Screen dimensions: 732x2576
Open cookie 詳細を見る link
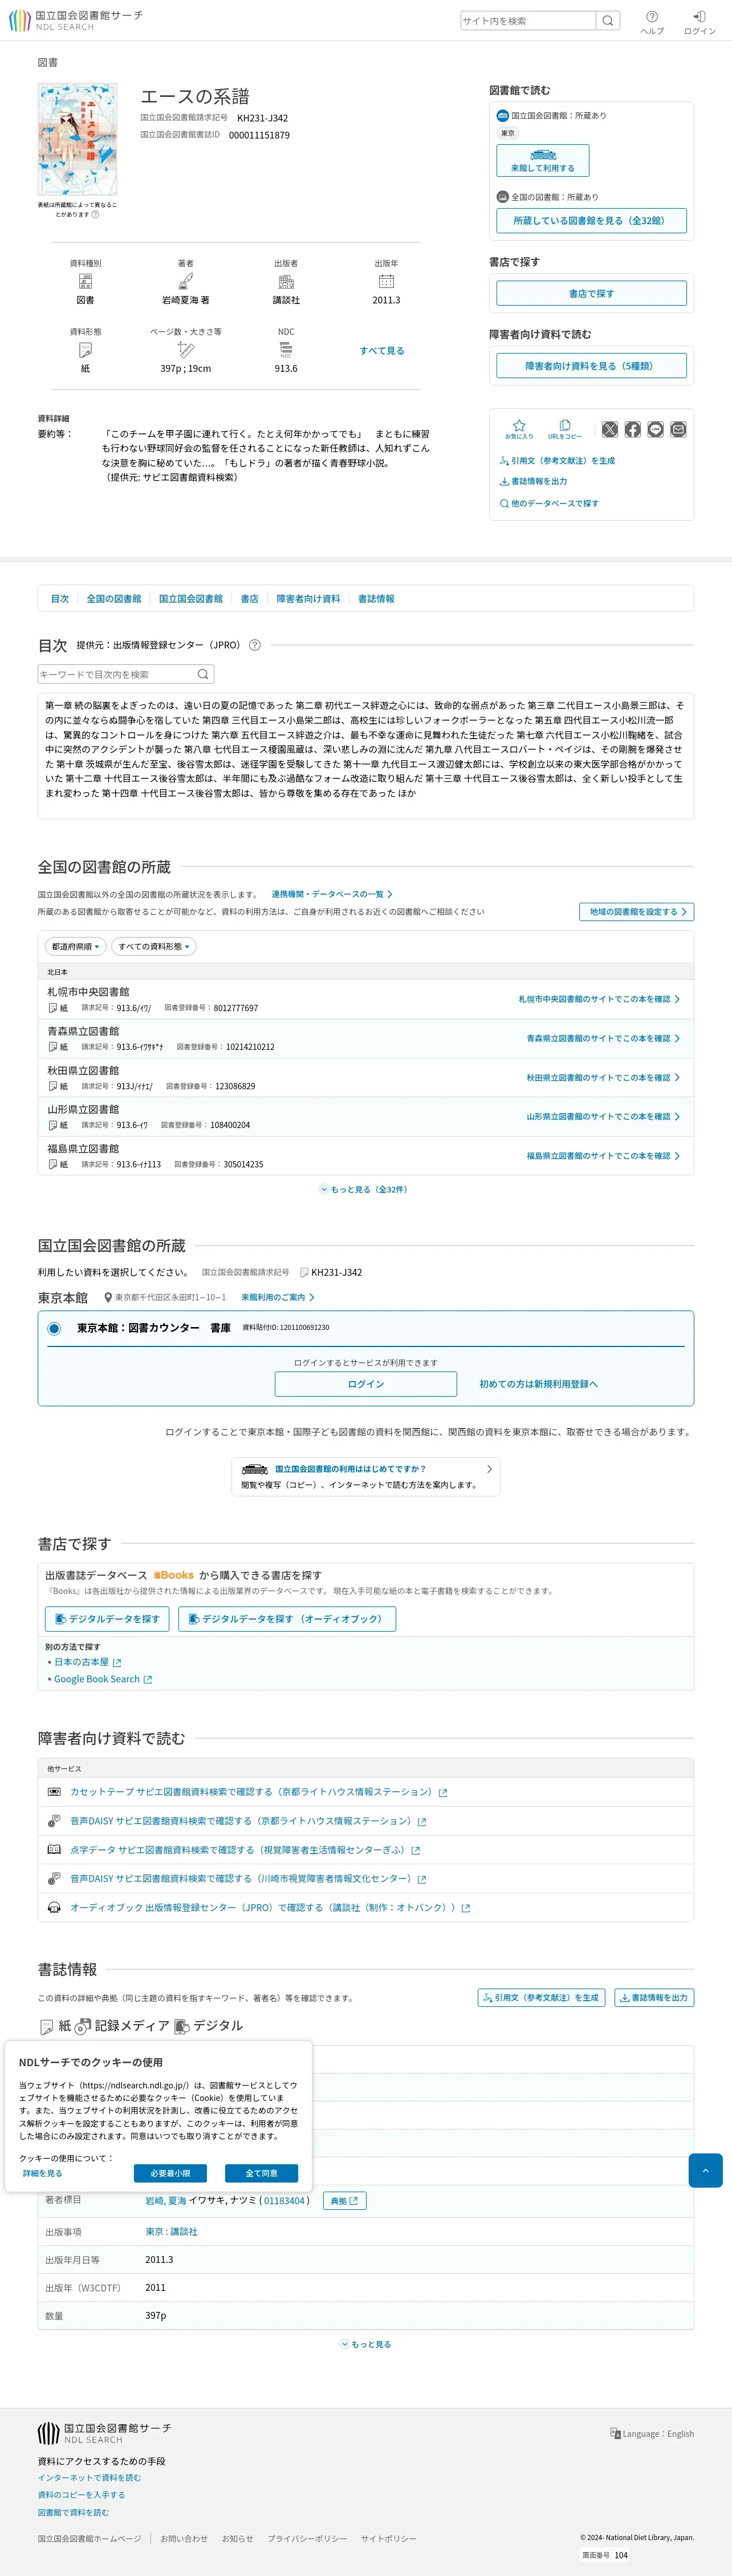point(43,2173)
